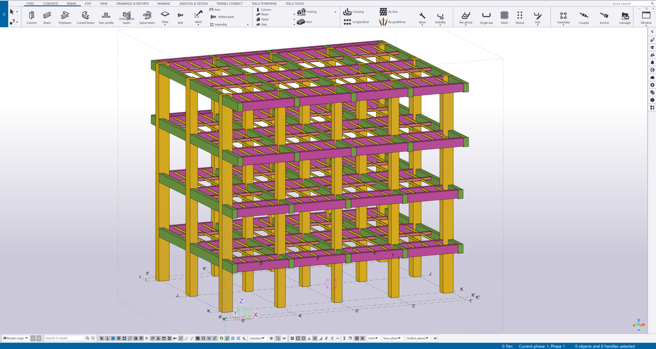Viewport: 656px width, 349px height.
Task: Click the rebar Crossing button
Action: point(354,12)
